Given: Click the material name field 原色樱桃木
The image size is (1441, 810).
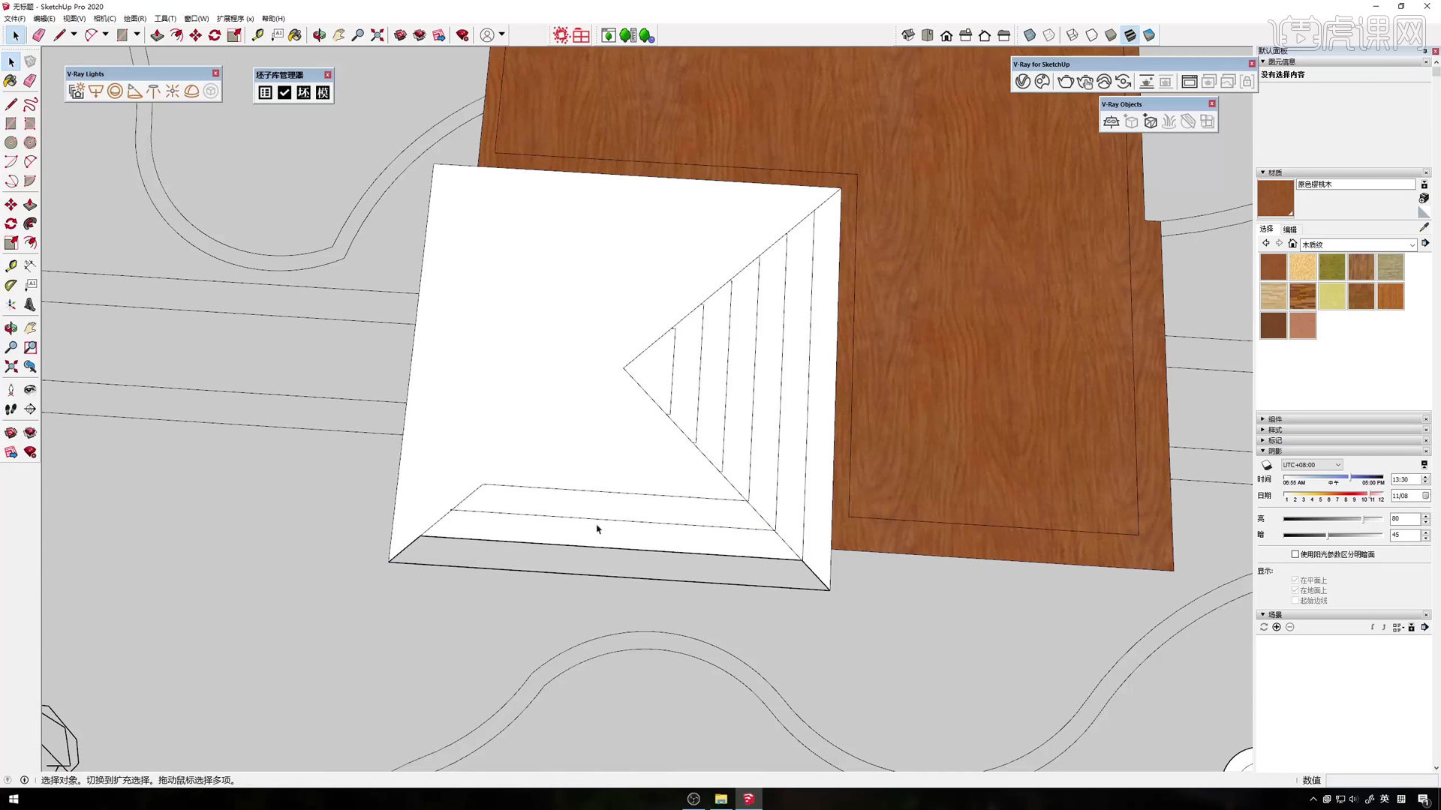Looking at the screenshot, I should click(1355, 184).
